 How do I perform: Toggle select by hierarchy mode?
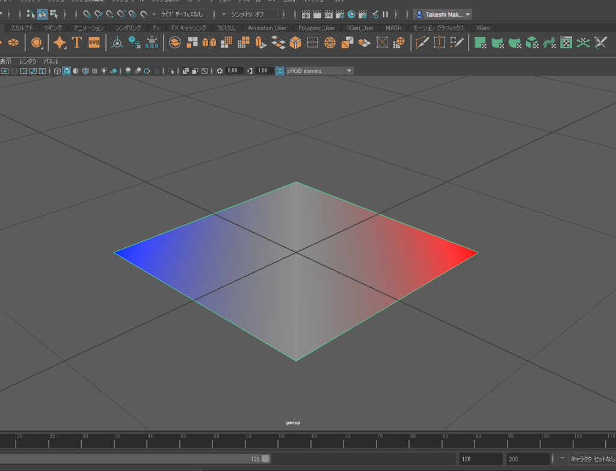pos(31,14)
